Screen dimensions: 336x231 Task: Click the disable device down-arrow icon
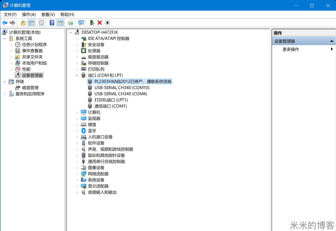click(107, 23)
